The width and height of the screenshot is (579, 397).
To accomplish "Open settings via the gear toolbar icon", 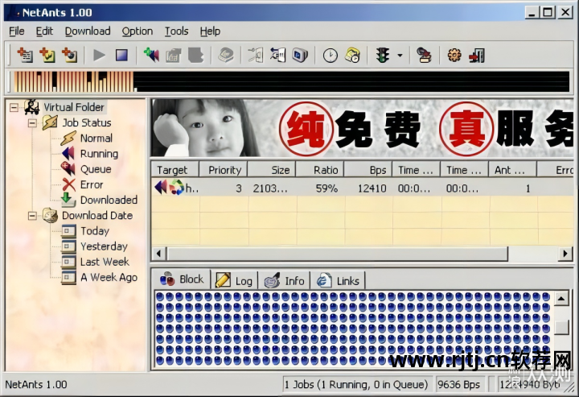I will pyautogui.click(x=454, y=56).
